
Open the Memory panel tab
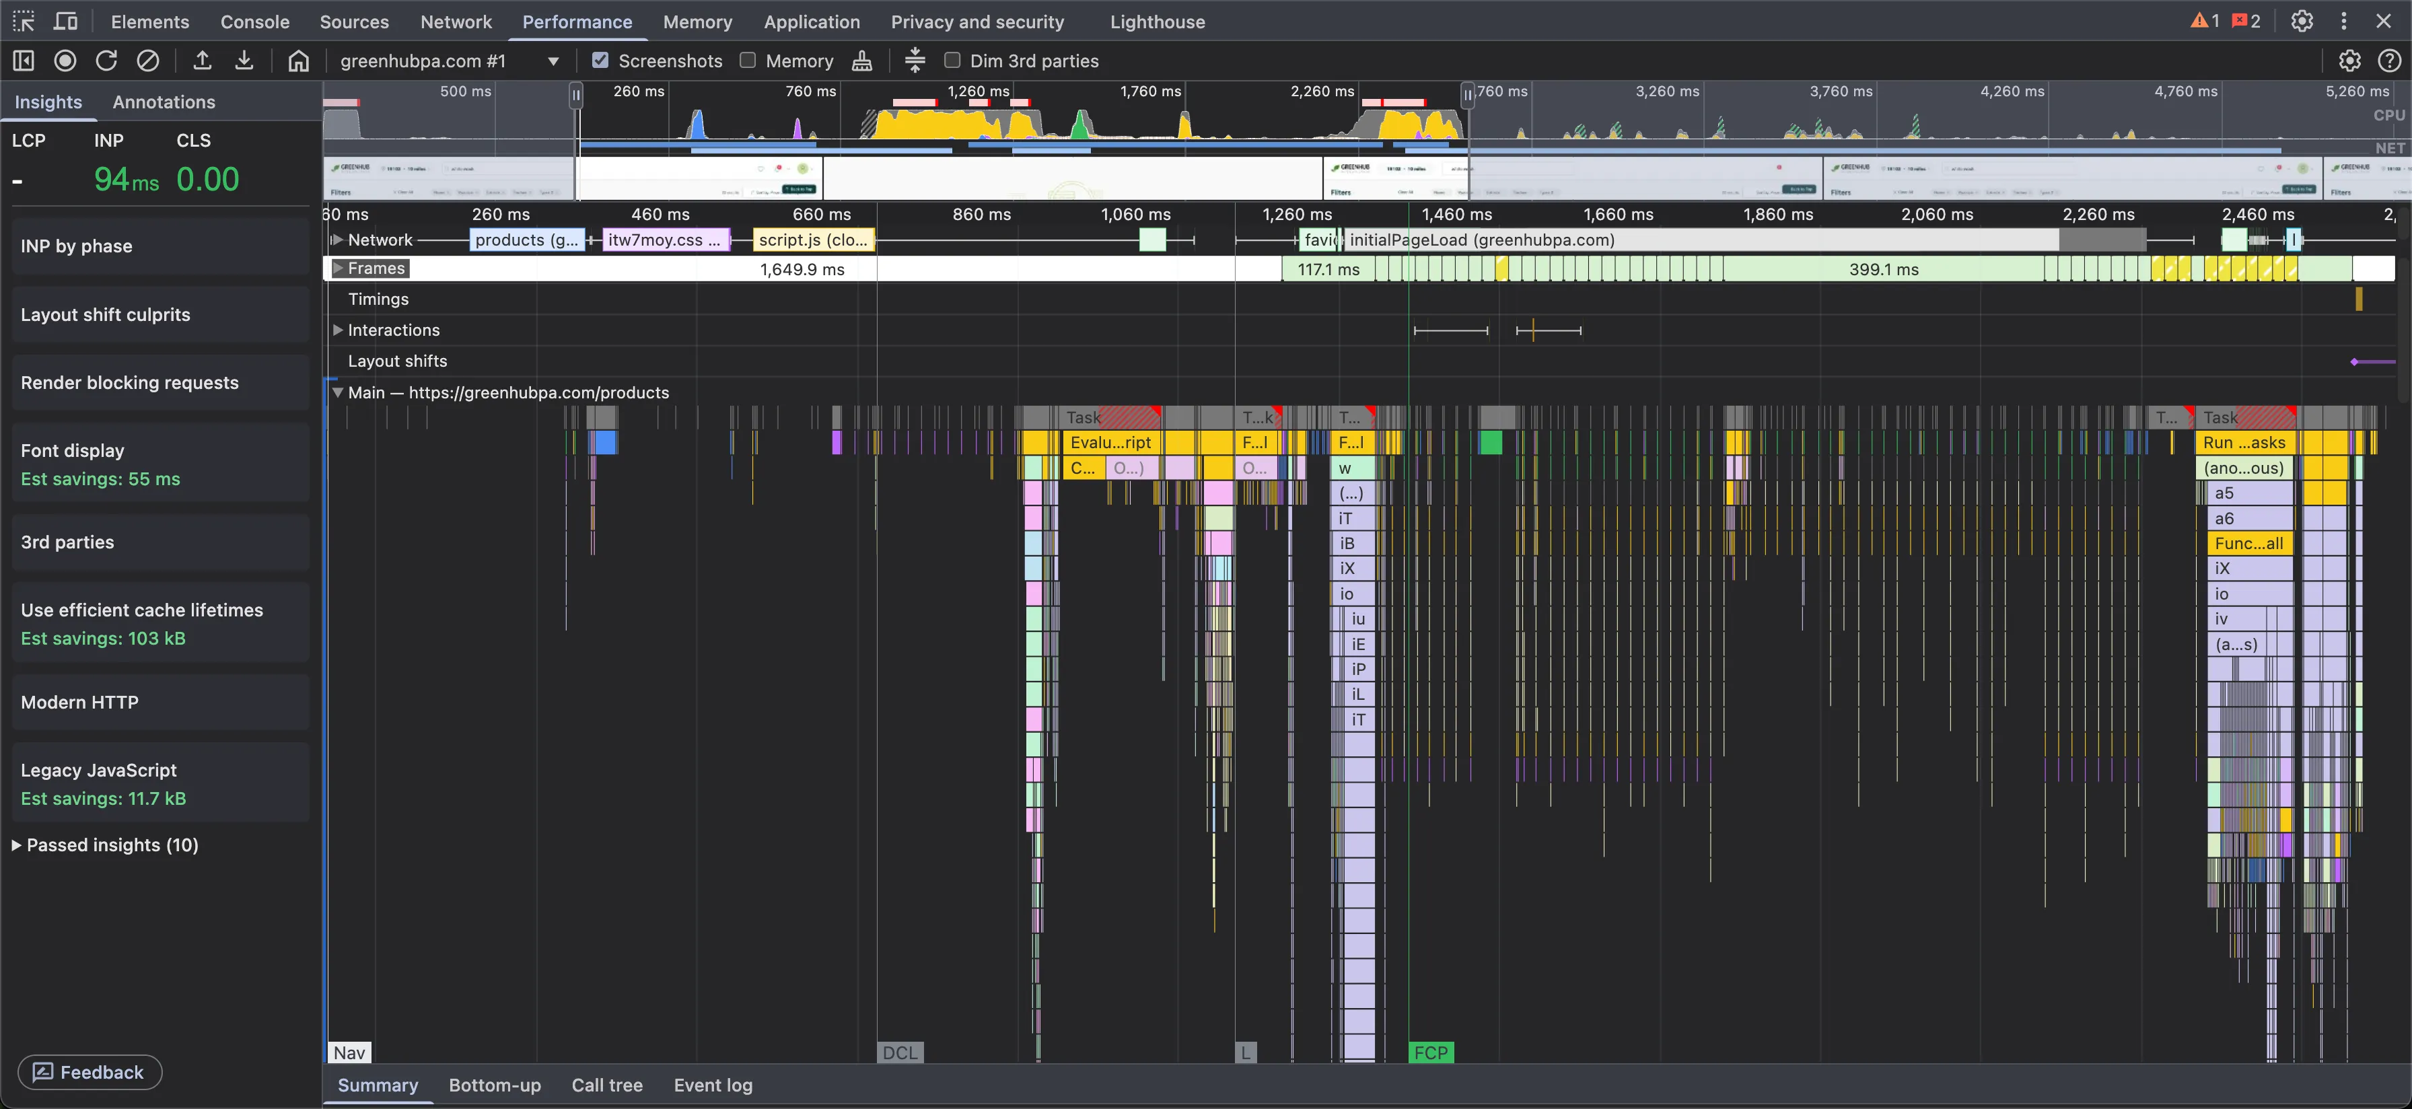click(x=698, y=21)
